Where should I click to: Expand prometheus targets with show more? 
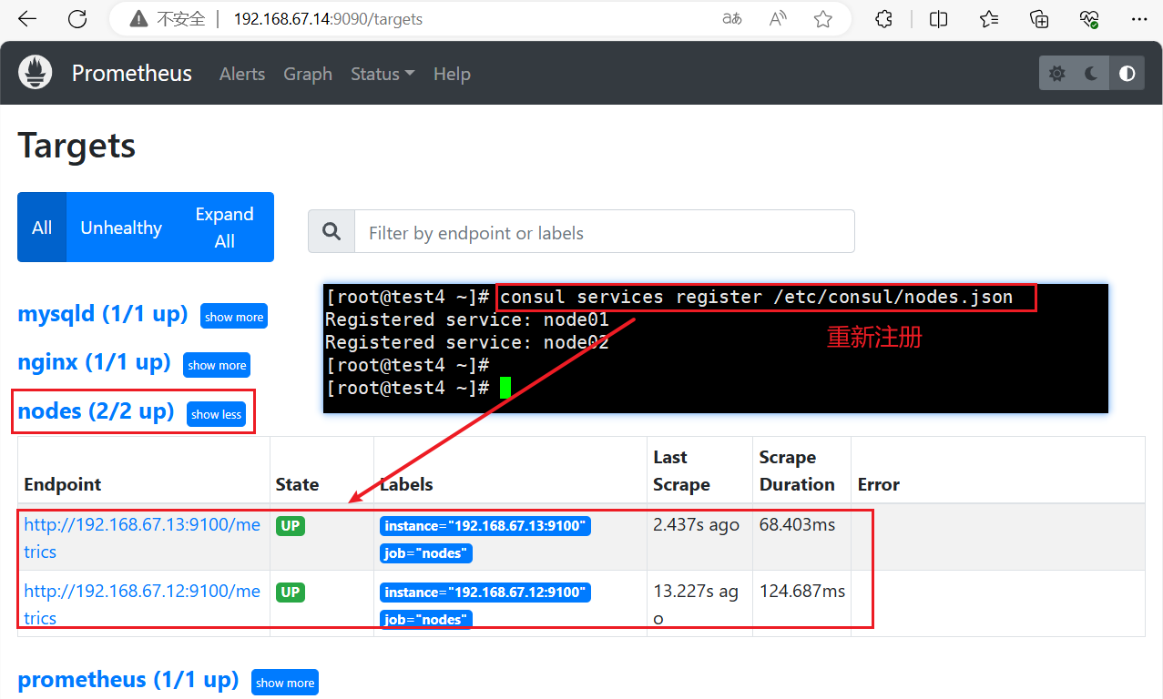tap(285, 683)
